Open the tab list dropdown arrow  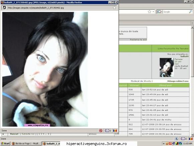coord(192,23)
